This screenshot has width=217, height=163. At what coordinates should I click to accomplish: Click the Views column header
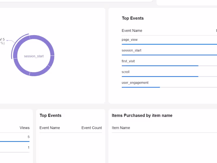point(24,128)
